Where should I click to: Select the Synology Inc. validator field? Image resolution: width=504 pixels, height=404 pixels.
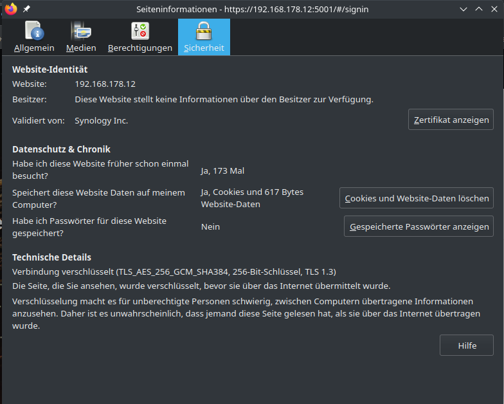pos(102,121)
